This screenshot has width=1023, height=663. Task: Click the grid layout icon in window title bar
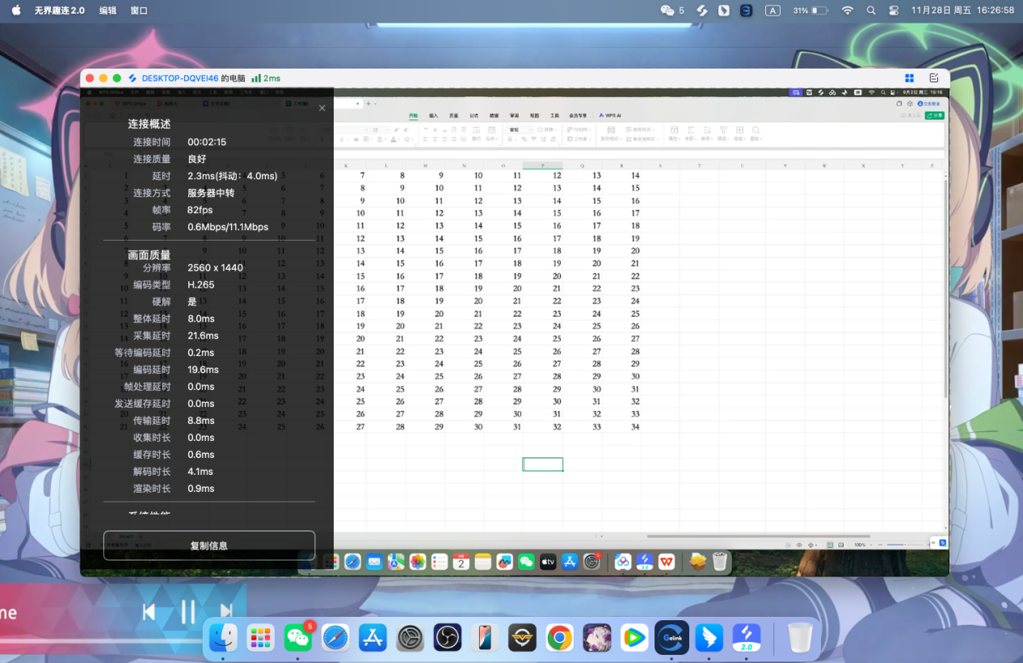coord(909,78)
